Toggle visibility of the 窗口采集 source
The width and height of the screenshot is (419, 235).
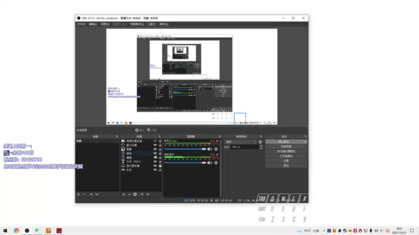[x=155, y=145]
